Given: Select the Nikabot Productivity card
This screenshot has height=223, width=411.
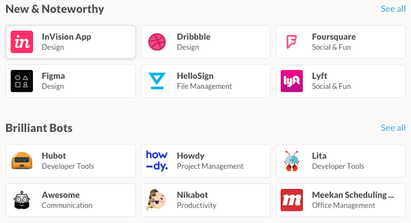Looking at the screenshot, I should click(x=204, y=200).
